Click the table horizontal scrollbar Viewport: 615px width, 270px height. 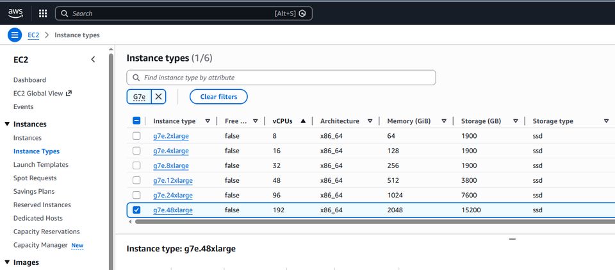[372, 222]
